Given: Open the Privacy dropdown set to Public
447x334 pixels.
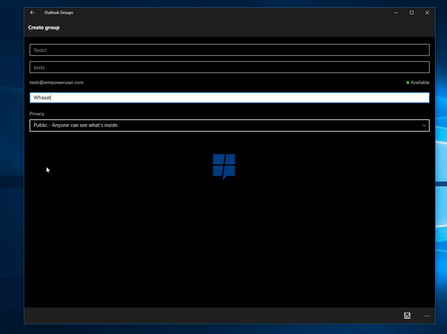Looking at the screenshot, I should [x=229, y=125].
